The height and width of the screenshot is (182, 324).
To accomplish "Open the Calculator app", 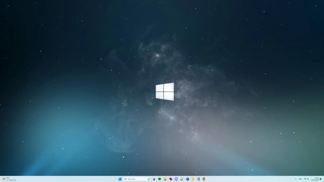I will [198, 179].
